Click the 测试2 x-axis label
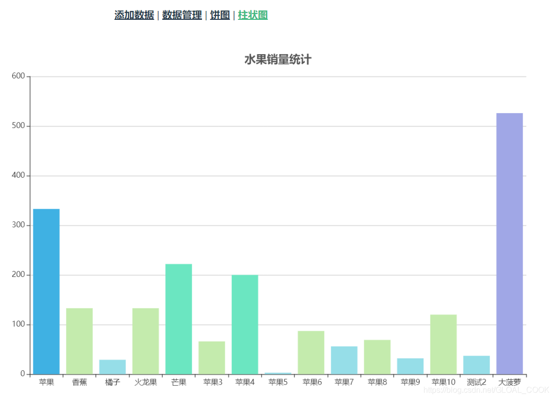The width and height of the screenshot is (554, 399). point(477,382)
